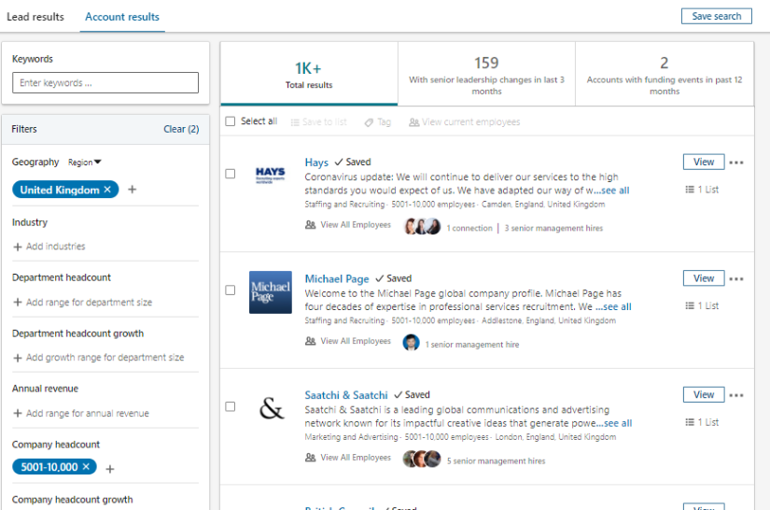Open more options menu for Hays
This screenshot has width=770, height=510.
pos(736,163)
